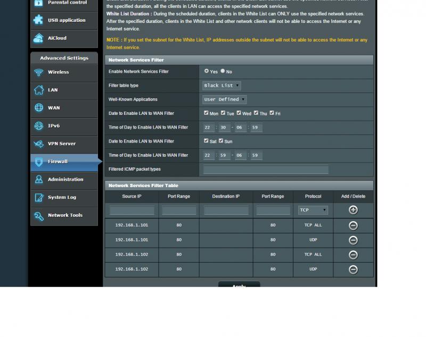The height and width of the screenshot is (337, 426).
Task: Toggle the Mon checkbox
Action: tap(206, 113)
